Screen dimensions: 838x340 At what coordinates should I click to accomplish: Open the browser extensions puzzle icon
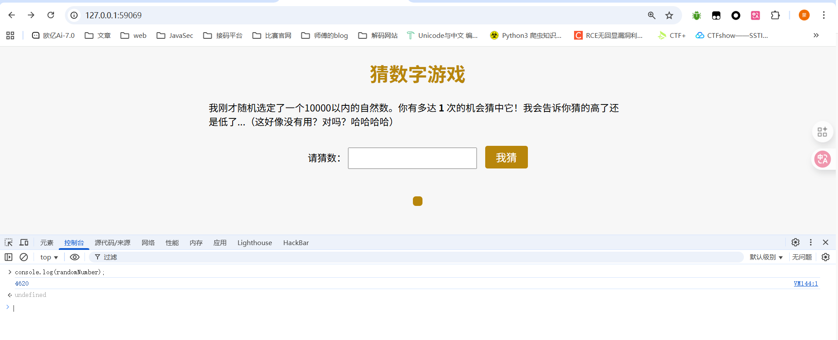point(775,15)
